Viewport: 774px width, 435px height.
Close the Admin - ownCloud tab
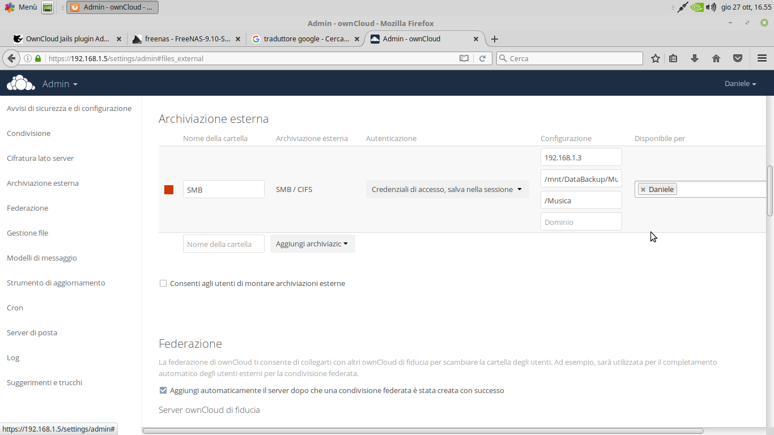476,39
